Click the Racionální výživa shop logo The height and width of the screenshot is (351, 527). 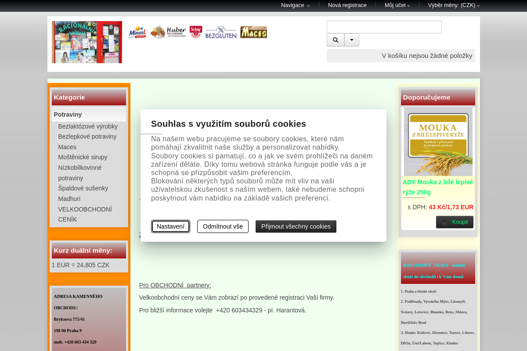point(87,42)
